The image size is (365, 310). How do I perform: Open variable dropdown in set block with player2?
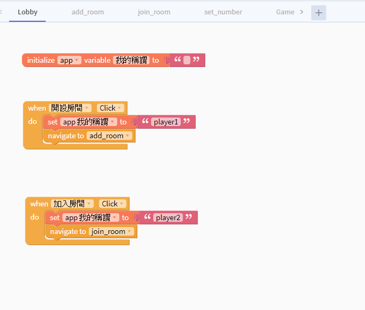90,217
